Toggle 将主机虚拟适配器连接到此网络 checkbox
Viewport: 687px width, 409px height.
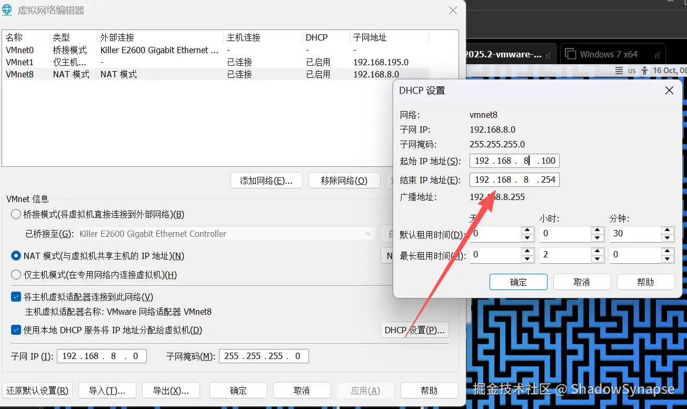pyautogui.click(x=16, y=297)
